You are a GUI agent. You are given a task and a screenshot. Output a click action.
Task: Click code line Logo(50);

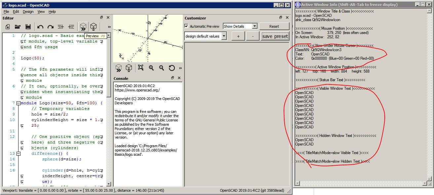tap(32, 58)
